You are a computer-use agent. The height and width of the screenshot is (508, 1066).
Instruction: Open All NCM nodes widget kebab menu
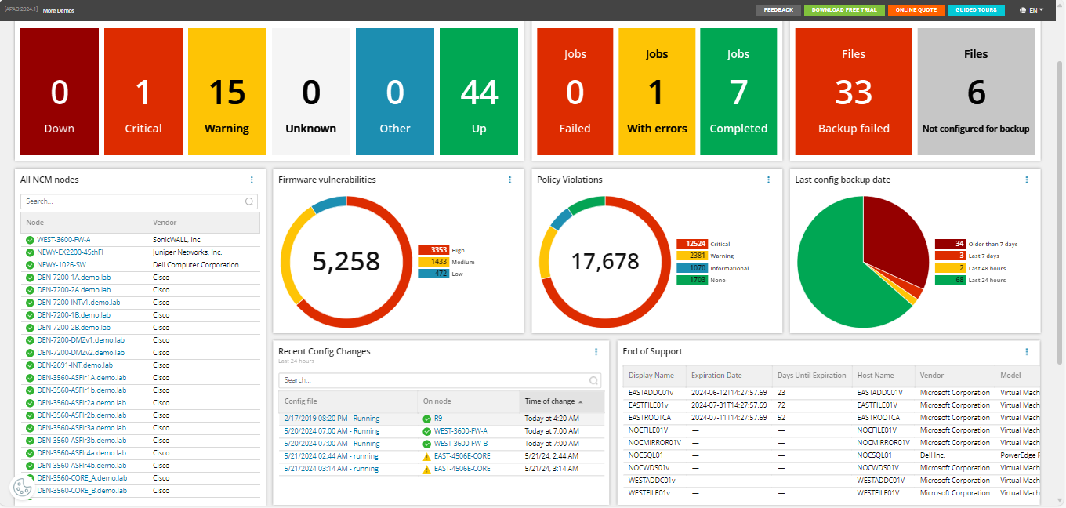[x=252, y=180]
